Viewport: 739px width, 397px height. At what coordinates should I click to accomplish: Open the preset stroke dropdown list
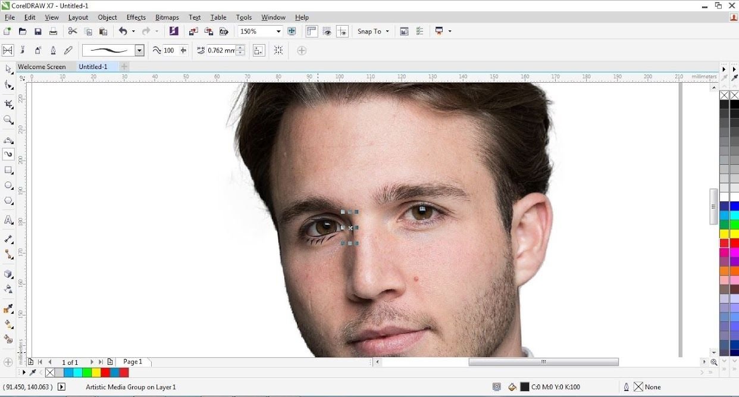point(140,51)
